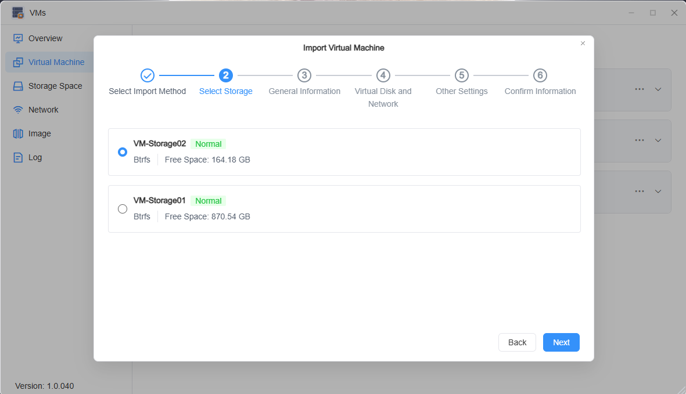Open the more options menu on the third VM row
Screen dimensions: 686x394
(x=640, y=191)
